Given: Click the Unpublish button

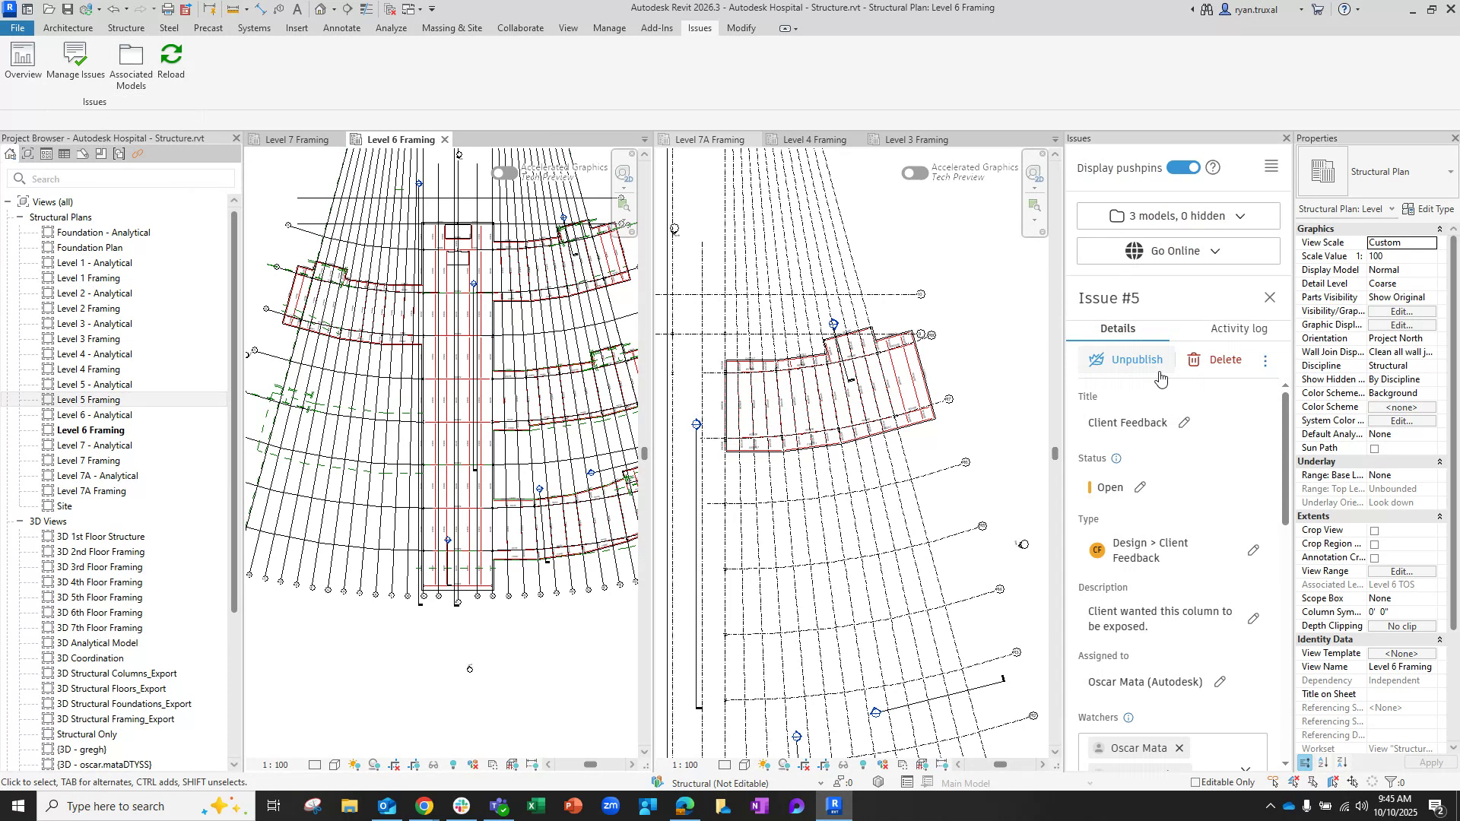Looking at the screenshot, I should coord(1126,360).
